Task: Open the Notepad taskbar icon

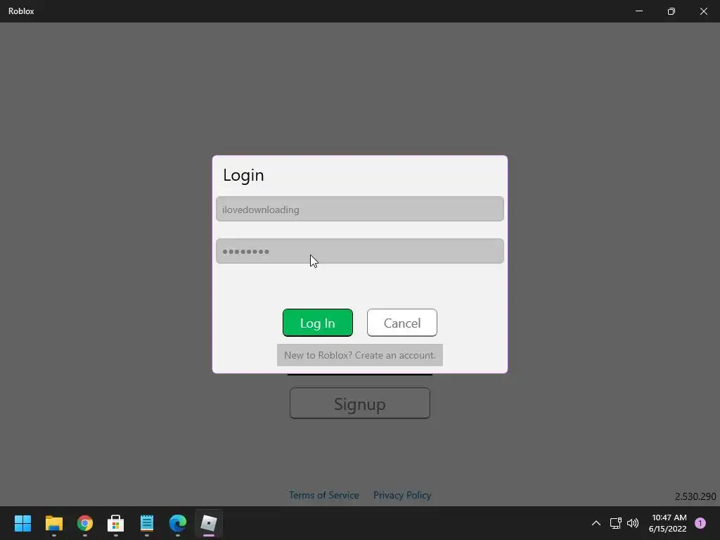Action: tap(147, 523)
